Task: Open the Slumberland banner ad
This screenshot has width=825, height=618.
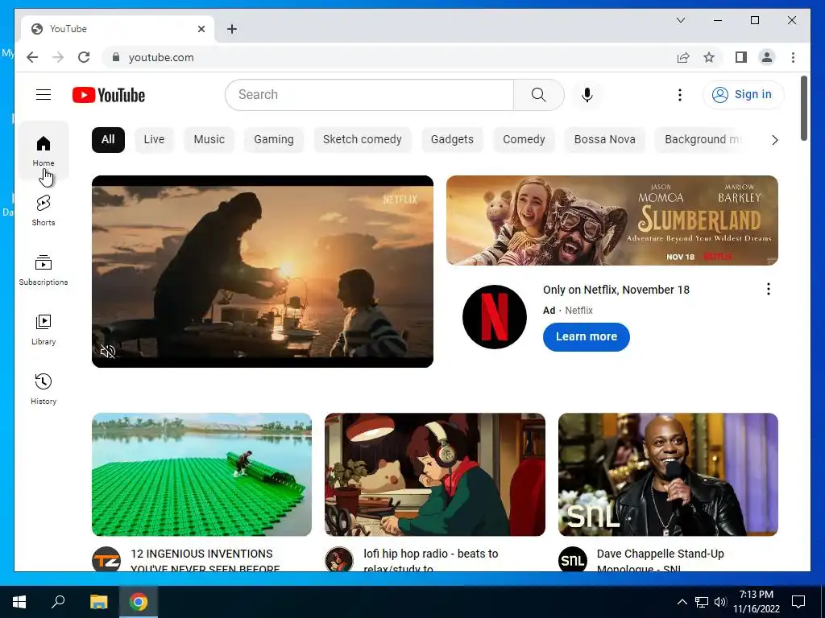Action: [x=612, y=220]
